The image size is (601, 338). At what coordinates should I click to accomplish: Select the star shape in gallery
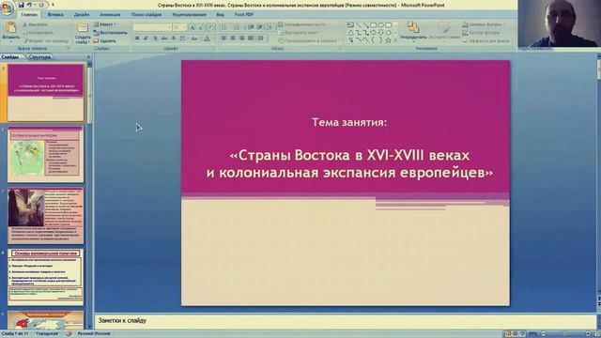(x=388, y=39)
